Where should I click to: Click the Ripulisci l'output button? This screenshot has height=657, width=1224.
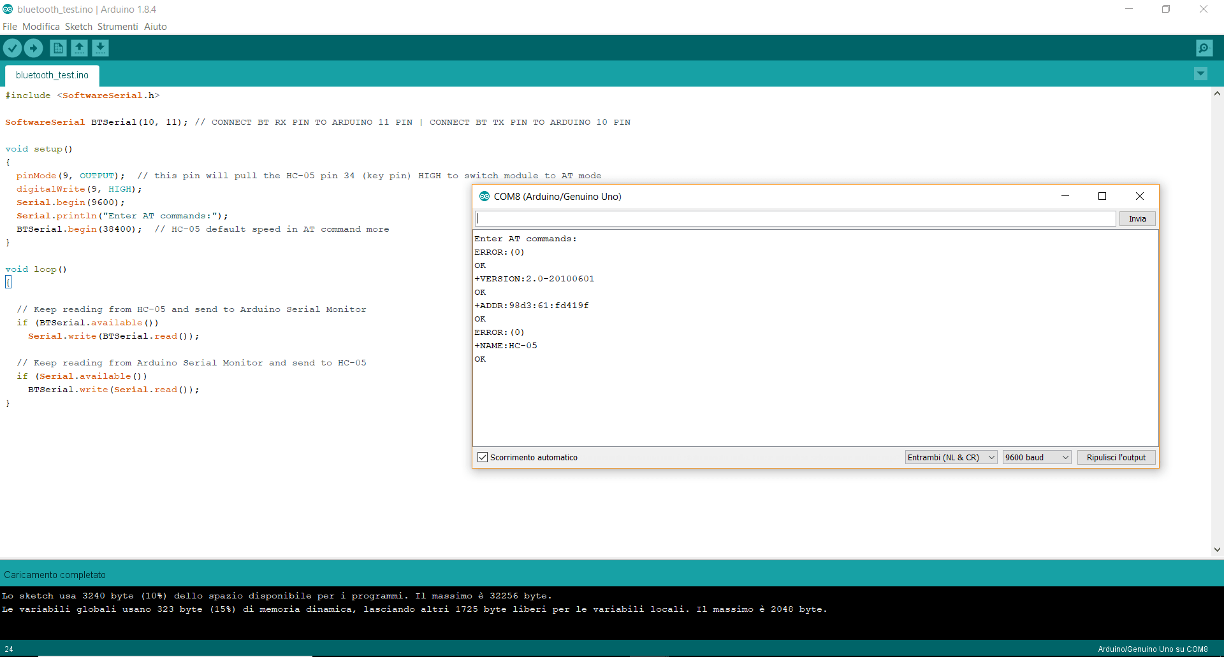(x=1116, y=457)
